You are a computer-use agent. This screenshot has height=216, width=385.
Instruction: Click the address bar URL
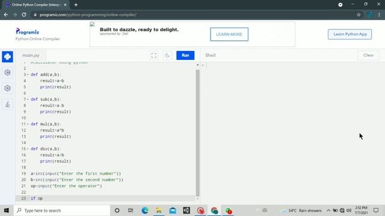click(88, 14)
